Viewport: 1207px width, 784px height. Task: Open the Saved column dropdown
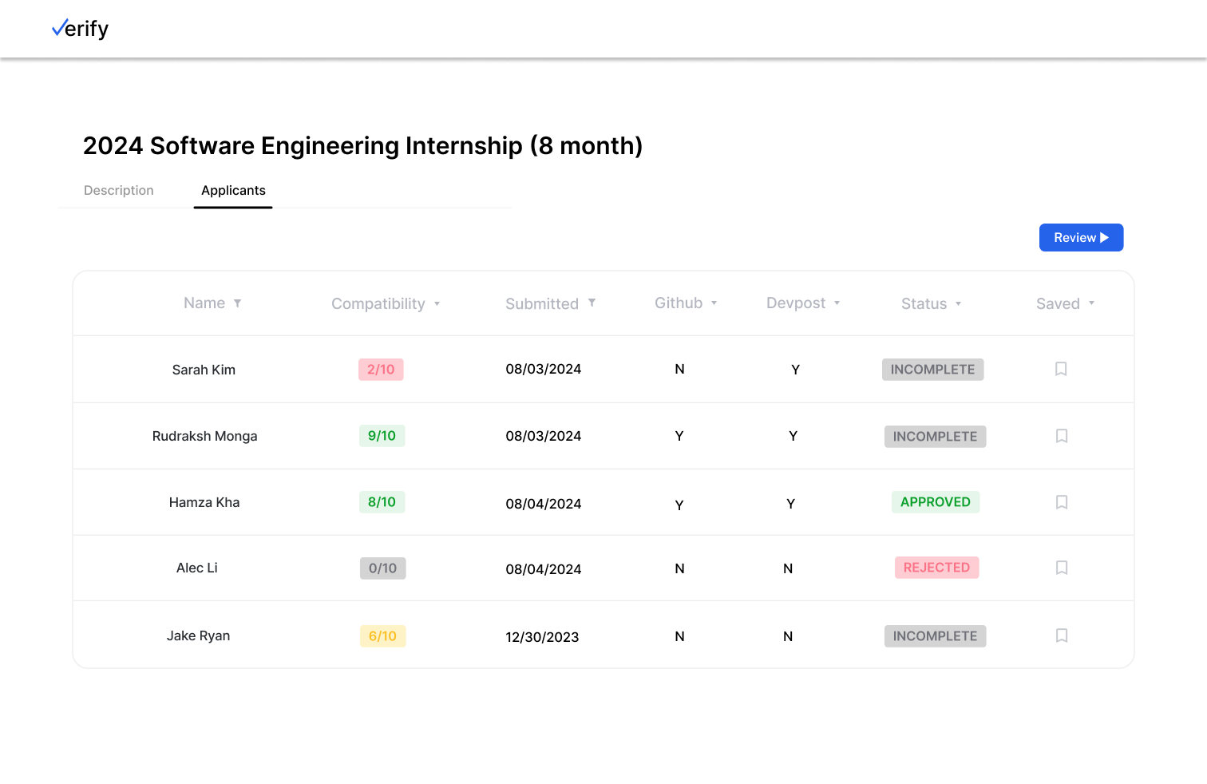point(1091,303)
